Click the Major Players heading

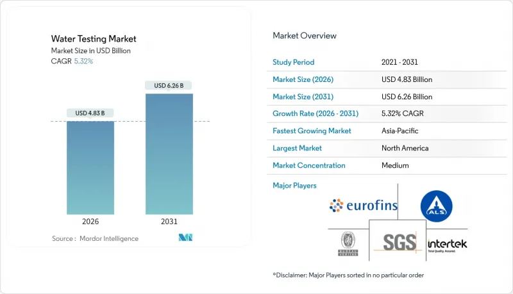click(x=295, y=185)
